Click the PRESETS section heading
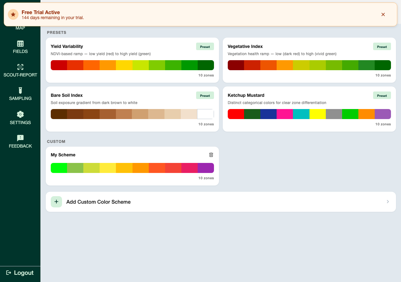 click(57, 33)
